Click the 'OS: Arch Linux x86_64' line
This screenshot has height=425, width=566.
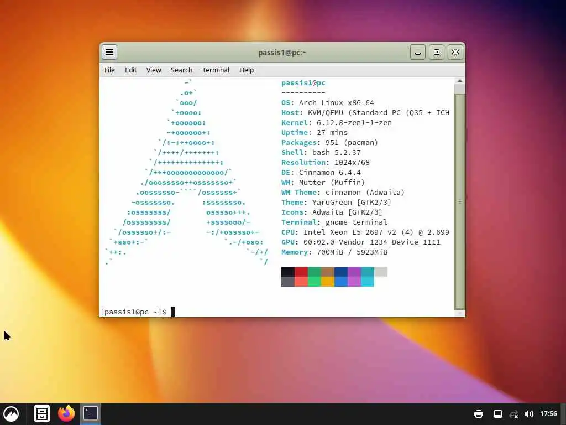[327, 102]
